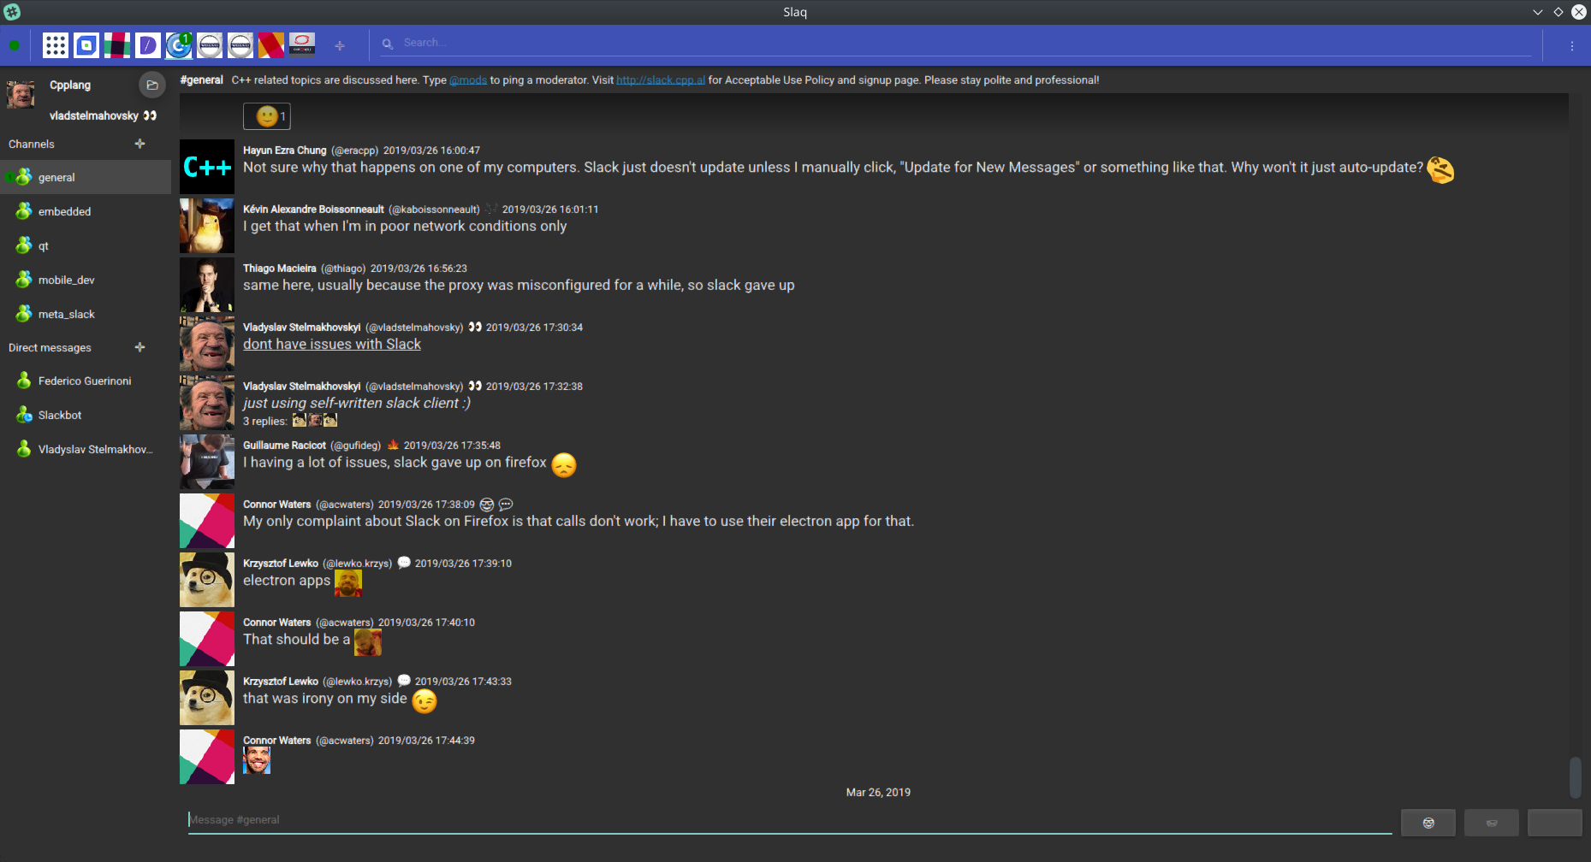The width and height of the screenshot is (1591, 862).
Task: Open the slack.cpp.al link
Action: pos(661,80)
